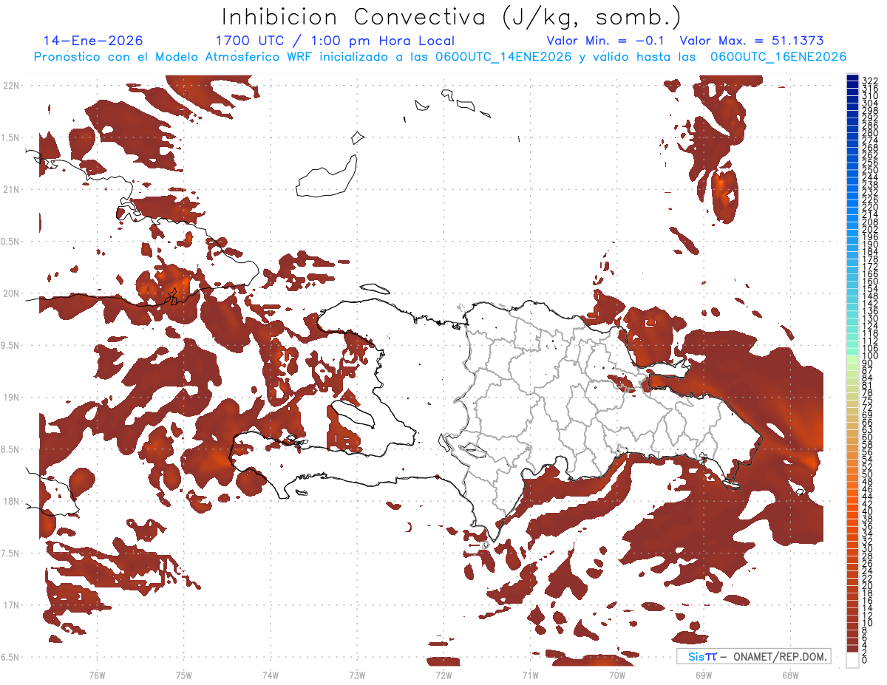Click the "18N" latitude label
Viewport: 887px width, 685px height.
tap(11, 501)
